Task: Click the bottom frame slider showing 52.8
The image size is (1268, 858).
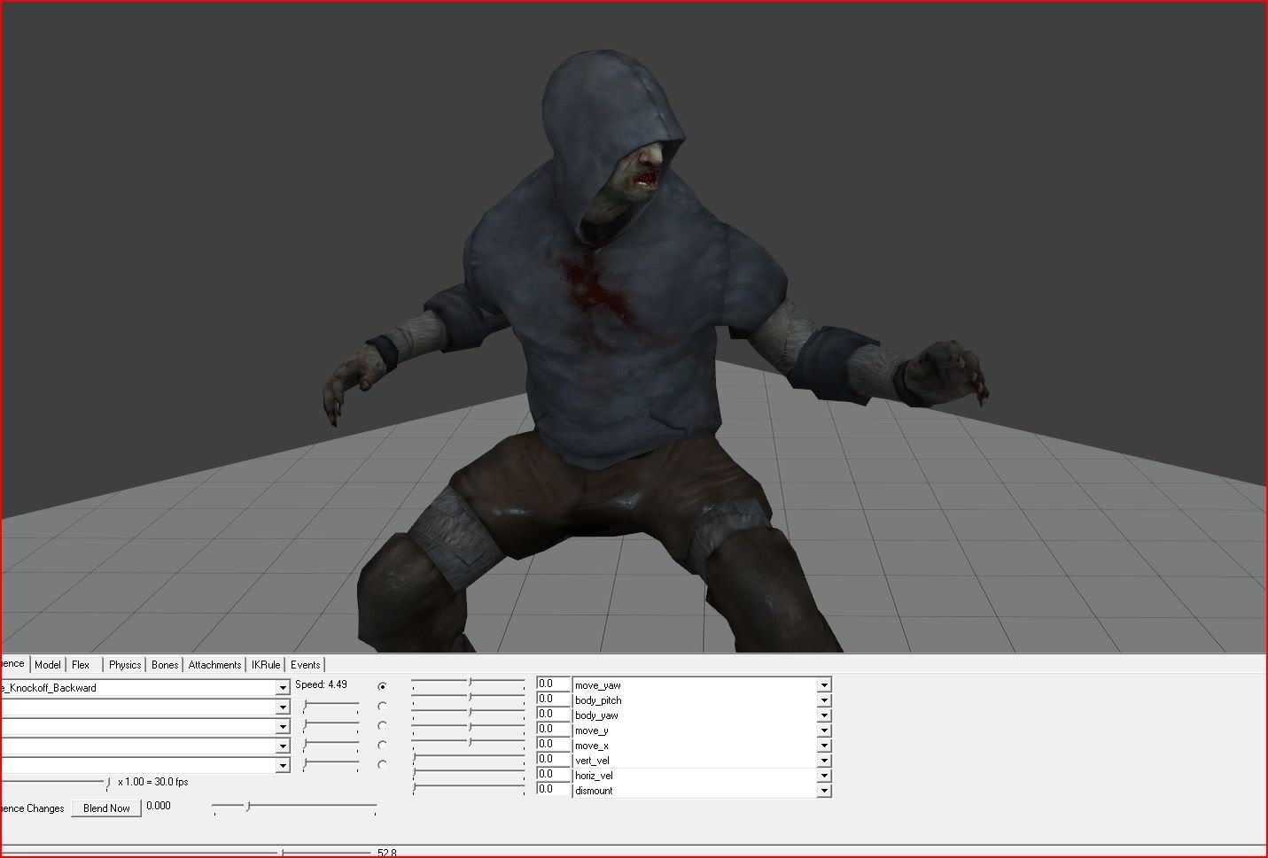Action: click(x=185, y=853)
